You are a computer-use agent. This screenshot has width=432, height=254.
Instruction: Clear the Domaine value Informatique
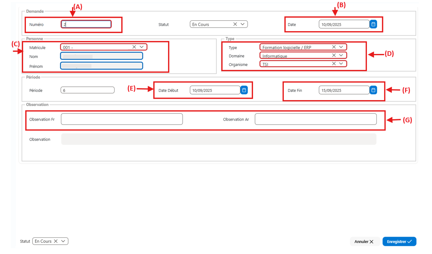click(334, 56)
